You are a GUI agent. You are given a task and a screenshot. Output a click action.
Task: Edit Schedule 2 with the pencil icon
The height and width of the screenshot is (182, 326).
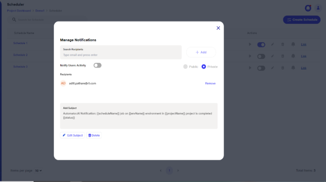point(272,56)
